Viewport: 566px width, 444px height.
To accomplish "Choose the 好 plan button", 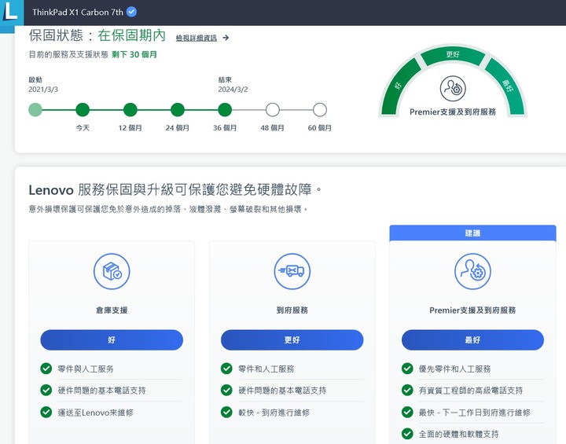I will tap(112, 339).
